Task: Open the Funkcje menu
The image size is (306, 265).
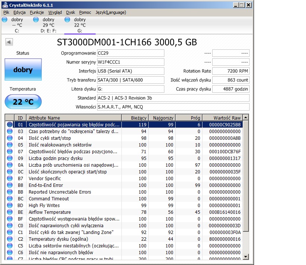Action: click(x=37, y=12)
